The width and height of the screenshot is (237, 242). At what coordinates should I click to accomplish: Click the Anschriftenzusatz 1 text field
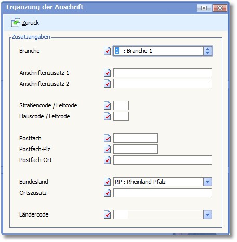163,73
